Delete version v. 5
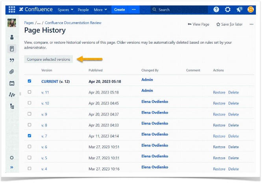The image size is (263, 183). [233, 158]
